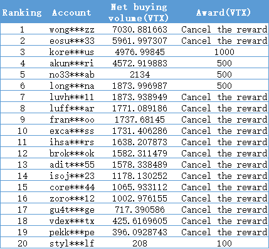The image size is (269, 249).
Task: Click volume value 425.6169605
Action: (140, 221)
